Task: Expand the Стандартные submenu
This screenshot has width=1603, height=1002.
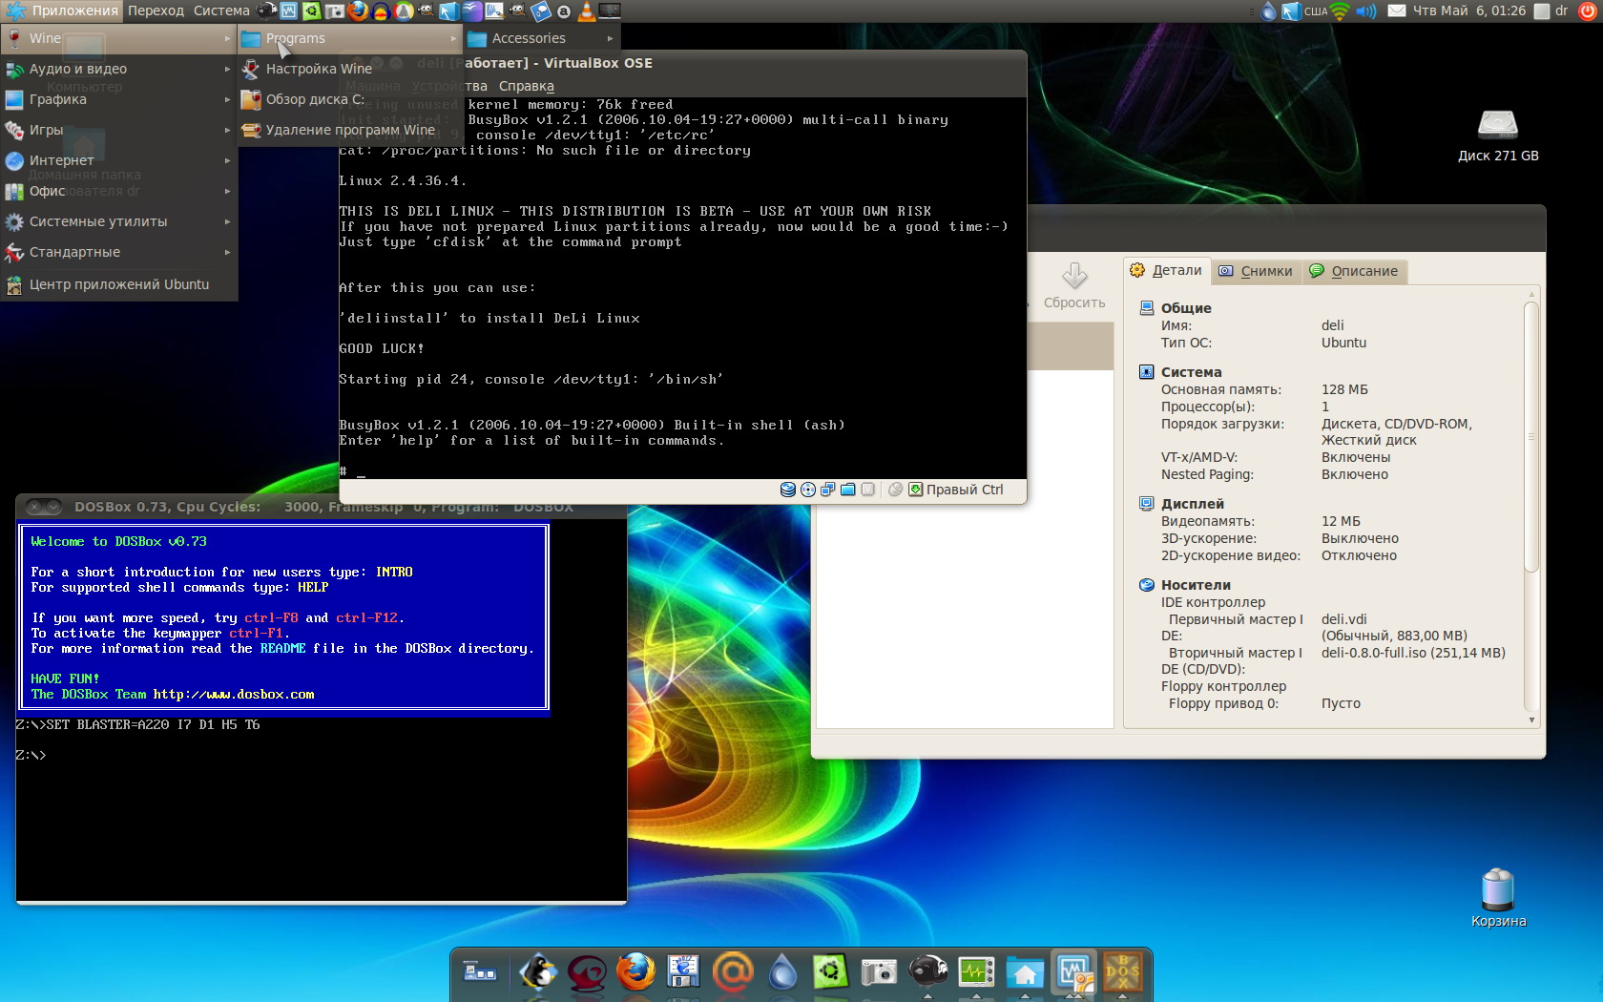Action: [x=119, y=252]
